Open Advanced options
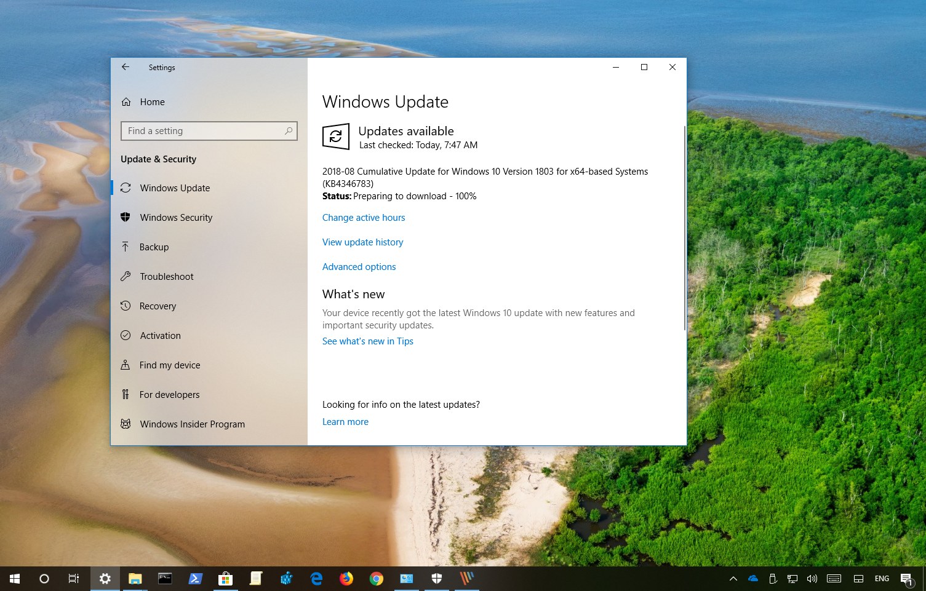Image resolution: width=926 pixels, height=591 pixels. [x=359, y=266]
